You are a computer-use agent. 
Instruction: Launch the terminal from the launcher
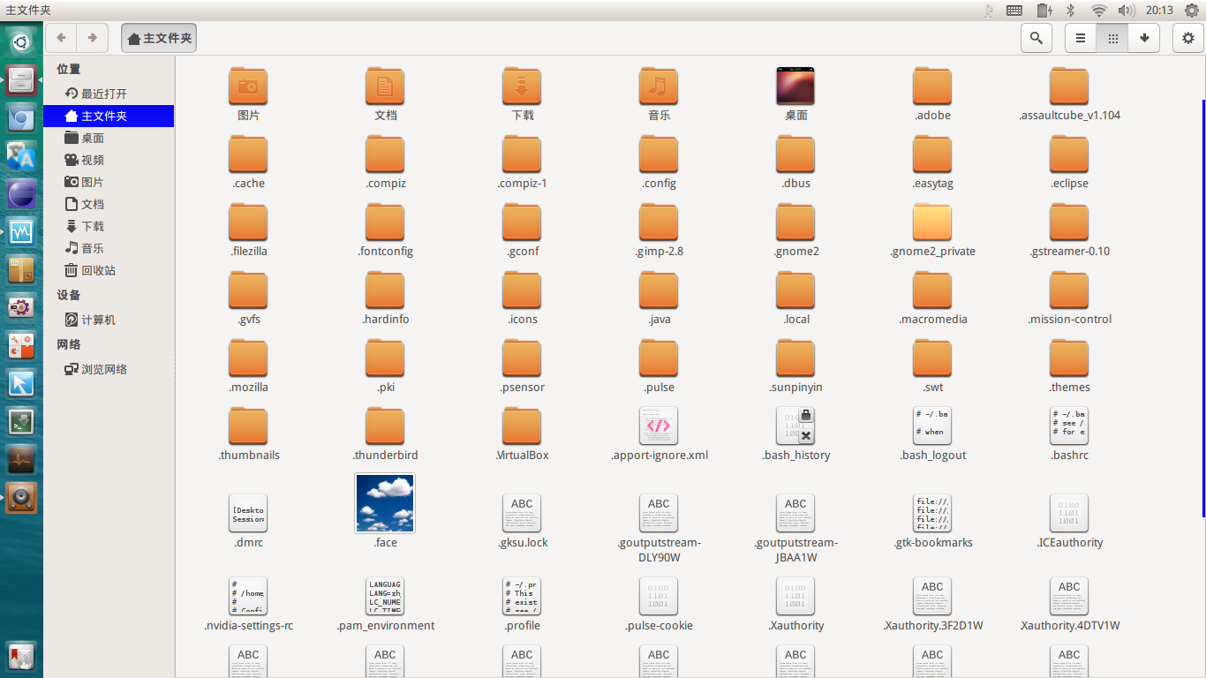[x=21, y=422]
